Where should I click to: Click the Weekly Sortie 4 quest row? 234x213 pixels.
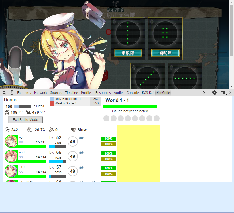76,104
